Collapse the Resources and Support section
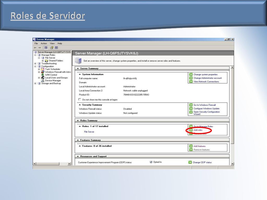 click(78, 156)
